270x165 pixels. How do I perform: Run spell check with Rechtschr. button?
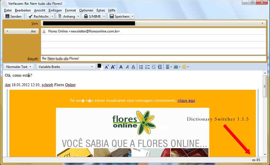[x=39, y=16]
